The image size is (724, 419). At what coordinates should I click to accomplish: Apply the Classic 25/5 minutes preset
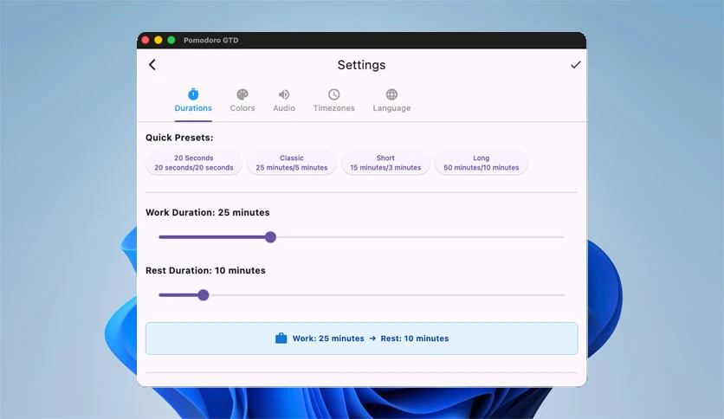click(x=292, y=163)
